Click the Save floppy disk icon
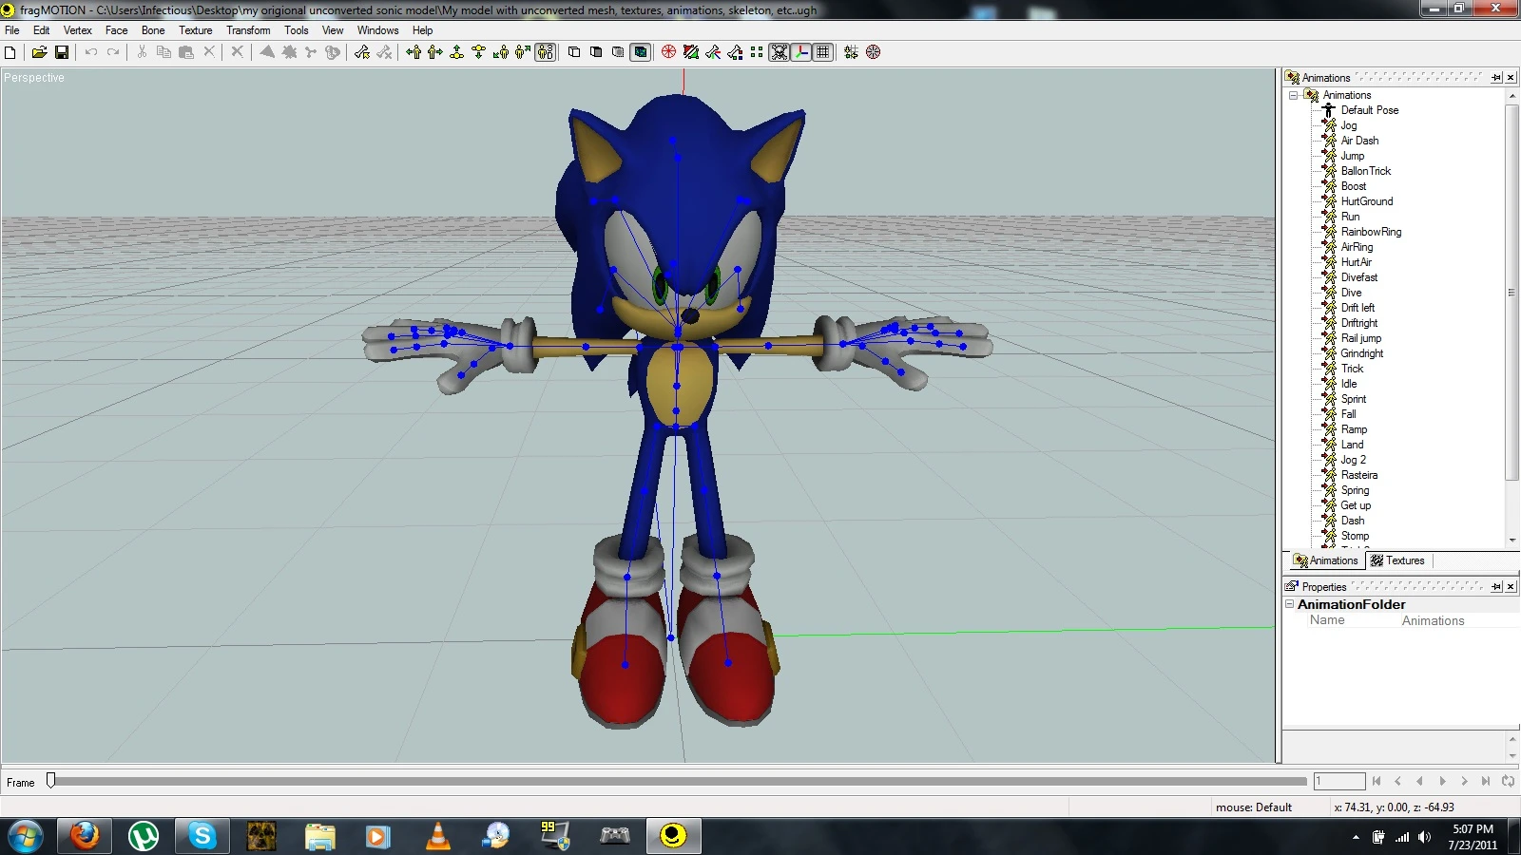Screen dimensions: 1521x855 [62, 52]
